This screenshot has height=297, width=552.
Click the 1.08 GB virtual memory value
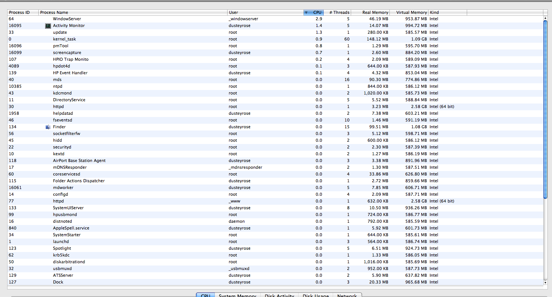coord(419,127)
